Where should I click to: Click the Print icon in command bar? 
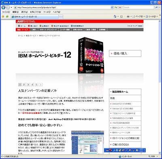(128, 17)
